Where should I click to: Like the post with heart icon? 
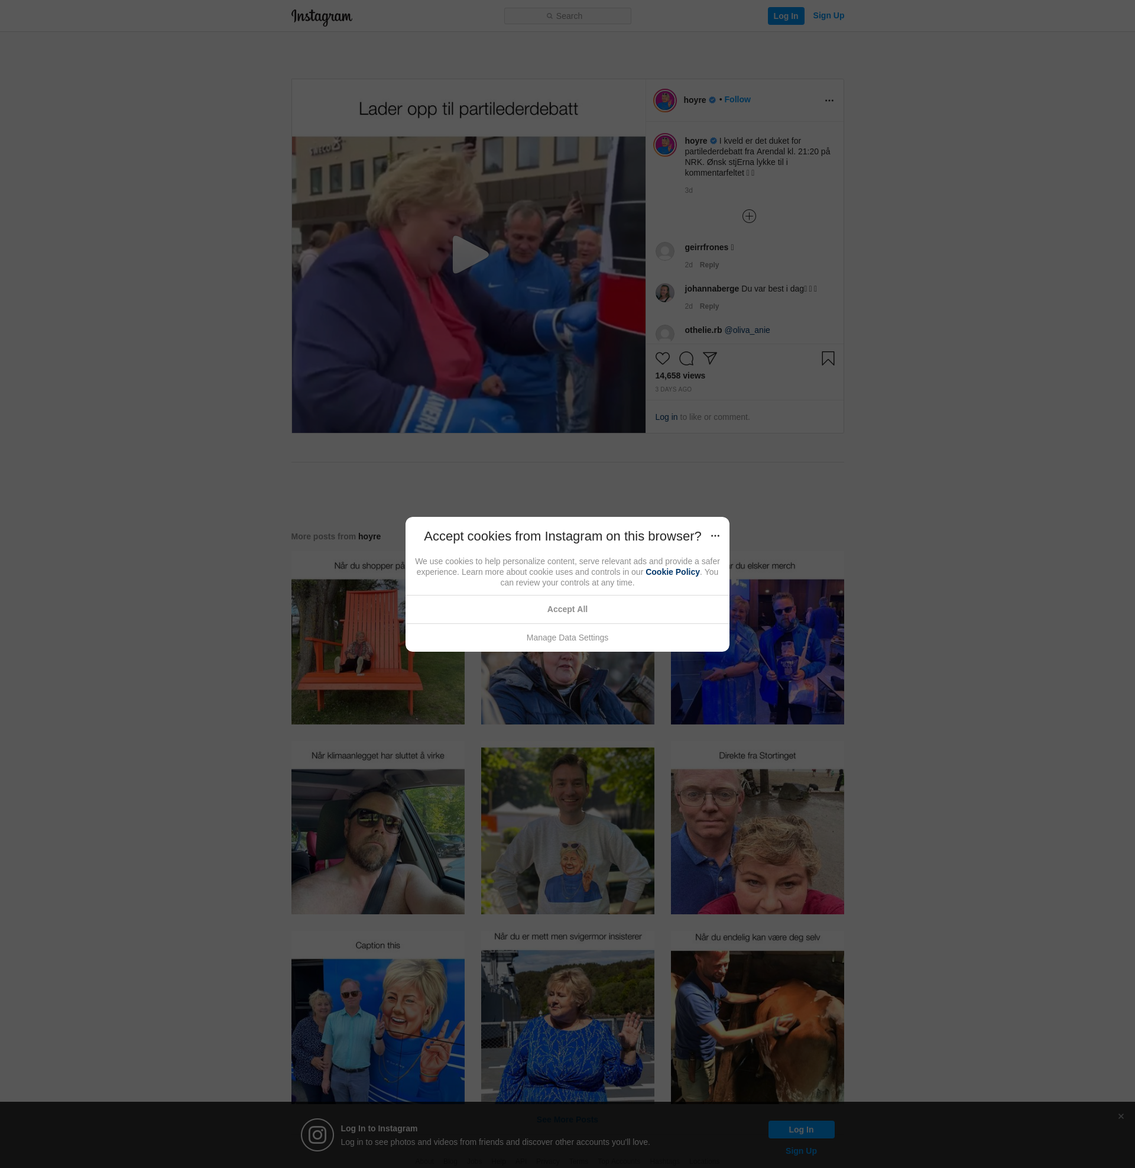662,358
